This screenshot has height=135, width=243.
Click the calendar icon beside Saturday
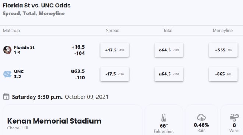click(x=6, y=97)
